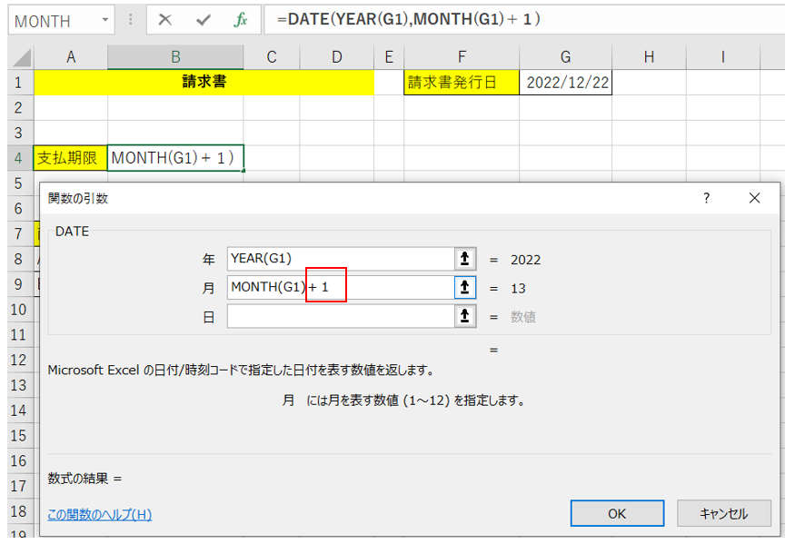Screen dimensions: 795x544
Task: Click the dialog help question mark icon
Action: (x=707, y=198)
